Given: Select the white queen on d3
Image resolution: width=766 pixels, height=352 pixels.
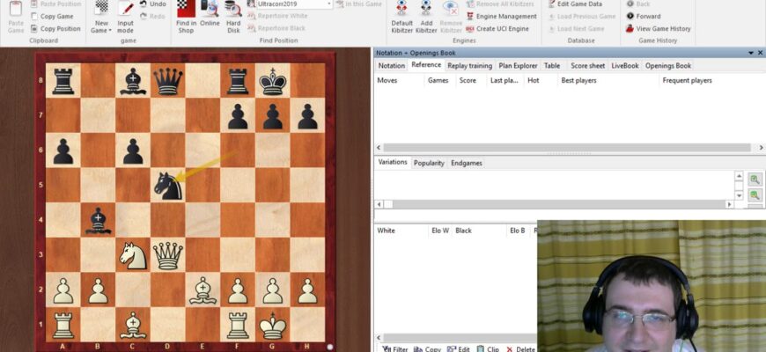Looking at the screenshot, I should pyautogui.click(x=167, y=254).
